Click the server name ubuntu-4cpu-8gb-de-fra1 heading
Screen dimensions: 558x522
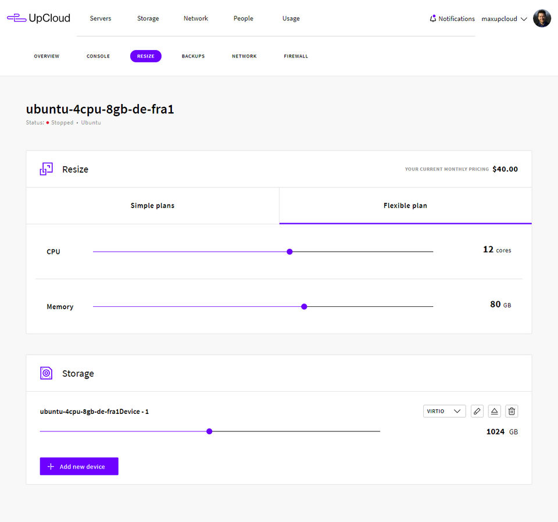tap(100, 109)
